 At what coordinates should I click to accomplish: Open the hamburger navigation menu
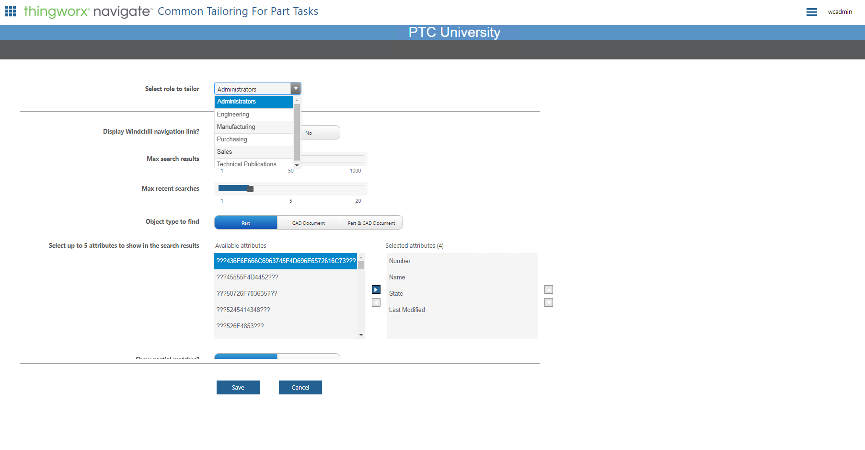812,12
